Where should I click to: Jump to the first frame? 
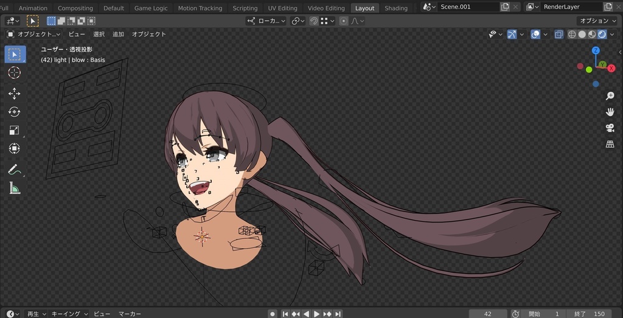(x=285, y=314)
